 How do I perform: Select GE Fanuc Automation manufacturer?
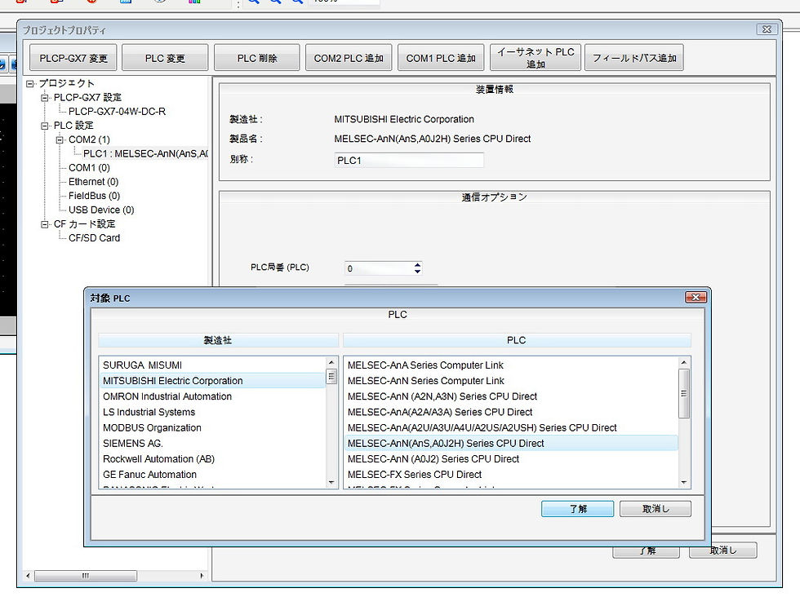tap(212, 475)
